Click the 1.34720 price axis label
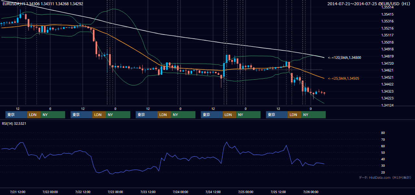This screenshot has height=195, width=415. pyautogui.click(x=387, y=63)
